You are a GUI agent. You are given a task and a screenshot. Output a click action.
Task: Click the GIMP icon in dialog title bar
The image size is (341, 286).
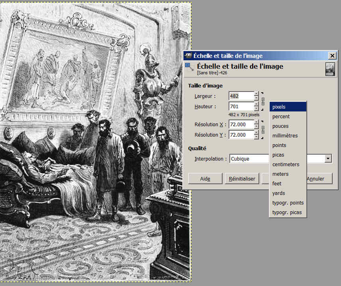[188, 56]
